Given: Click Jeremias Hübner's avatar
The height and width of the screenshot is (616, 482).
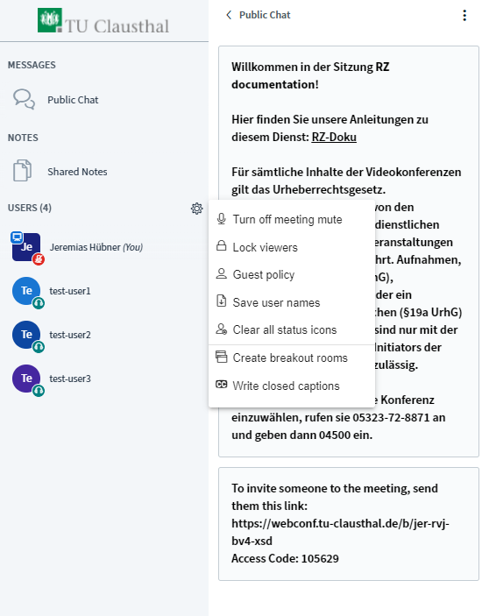Looking at the screenshot, I should (26, 247).
